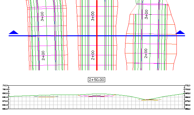The width and height of the screenshot is (194, 115).
Task: Select the blue horizontal section line
Action: (x=97, y=36)
